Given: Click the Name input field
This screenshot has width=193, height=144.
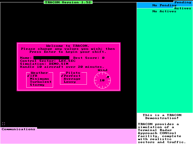Looking at the screenshot, I should pyautogui.click(x=51, y=58).
